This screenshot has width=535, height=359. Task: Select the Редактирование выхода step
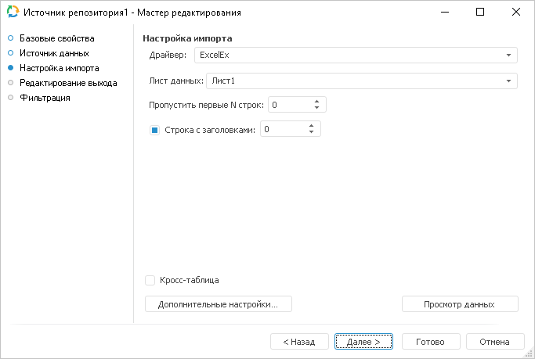point(68,83)
